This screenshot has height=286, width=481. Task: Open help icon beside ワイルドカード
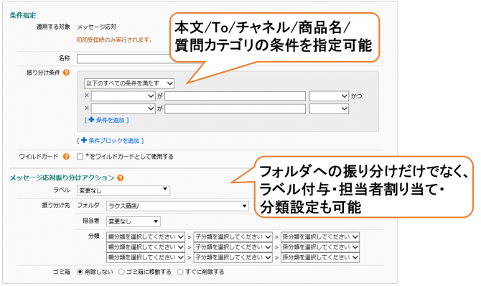pyautogui.click(x=66, y=157)
